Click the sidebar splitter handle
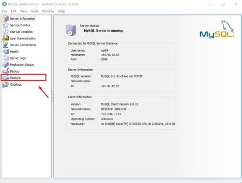The image size is (242, 183). pyautogui.click(x=53, y=96)
